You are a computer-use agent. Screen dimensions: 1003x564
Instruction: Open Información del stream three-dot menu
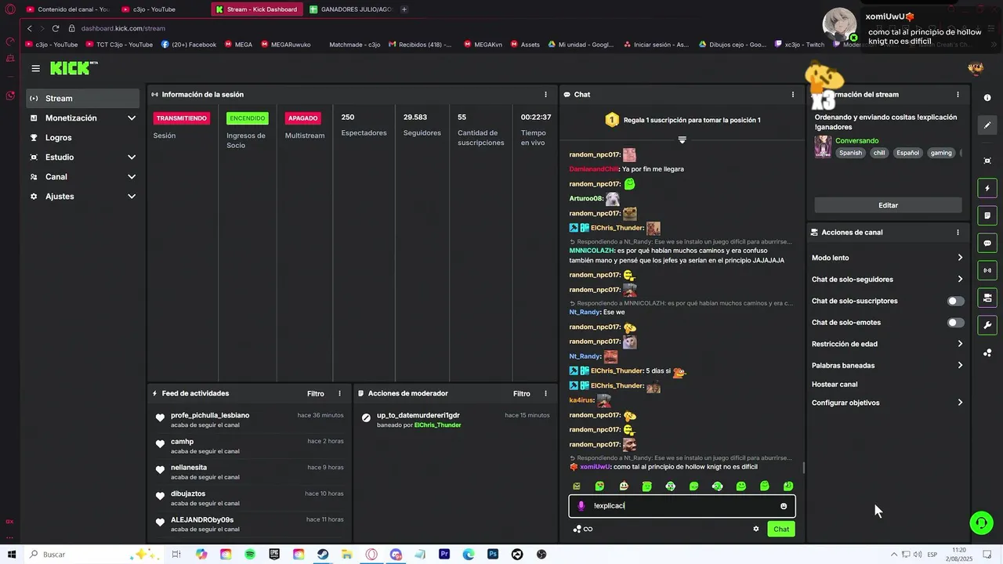pos(958,94)
